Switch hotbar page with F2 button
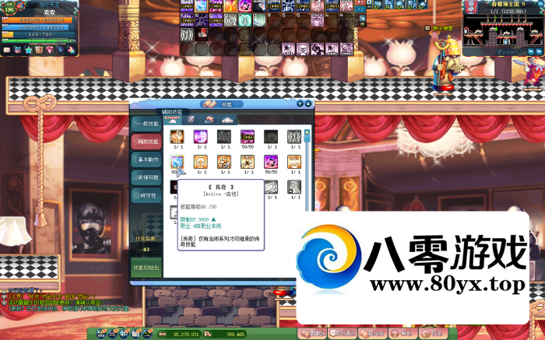The height and width of the screenshot is (340, 545). (360, 9)
